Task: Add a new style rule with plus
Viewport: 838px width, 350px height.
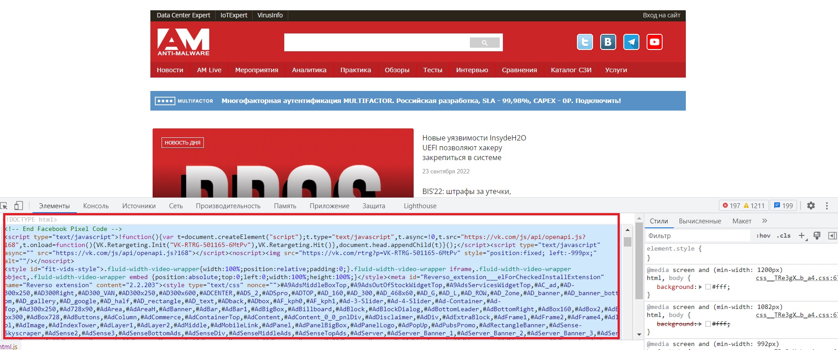Action: pos(802,235)
